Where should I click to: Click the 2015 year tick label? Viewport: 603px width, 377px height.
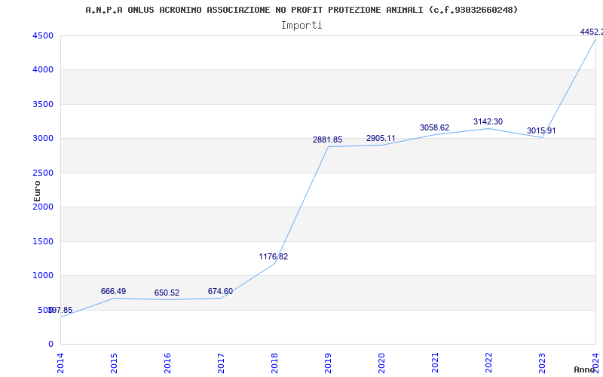(x=114, y=363)
